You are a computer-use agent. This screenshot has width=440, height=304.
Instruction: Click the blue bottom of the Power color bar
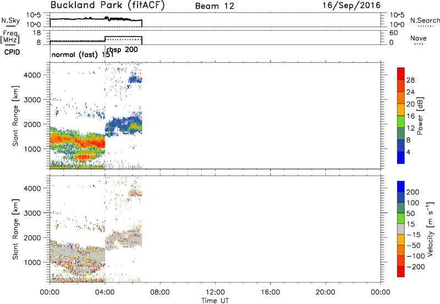pos(401,157)
